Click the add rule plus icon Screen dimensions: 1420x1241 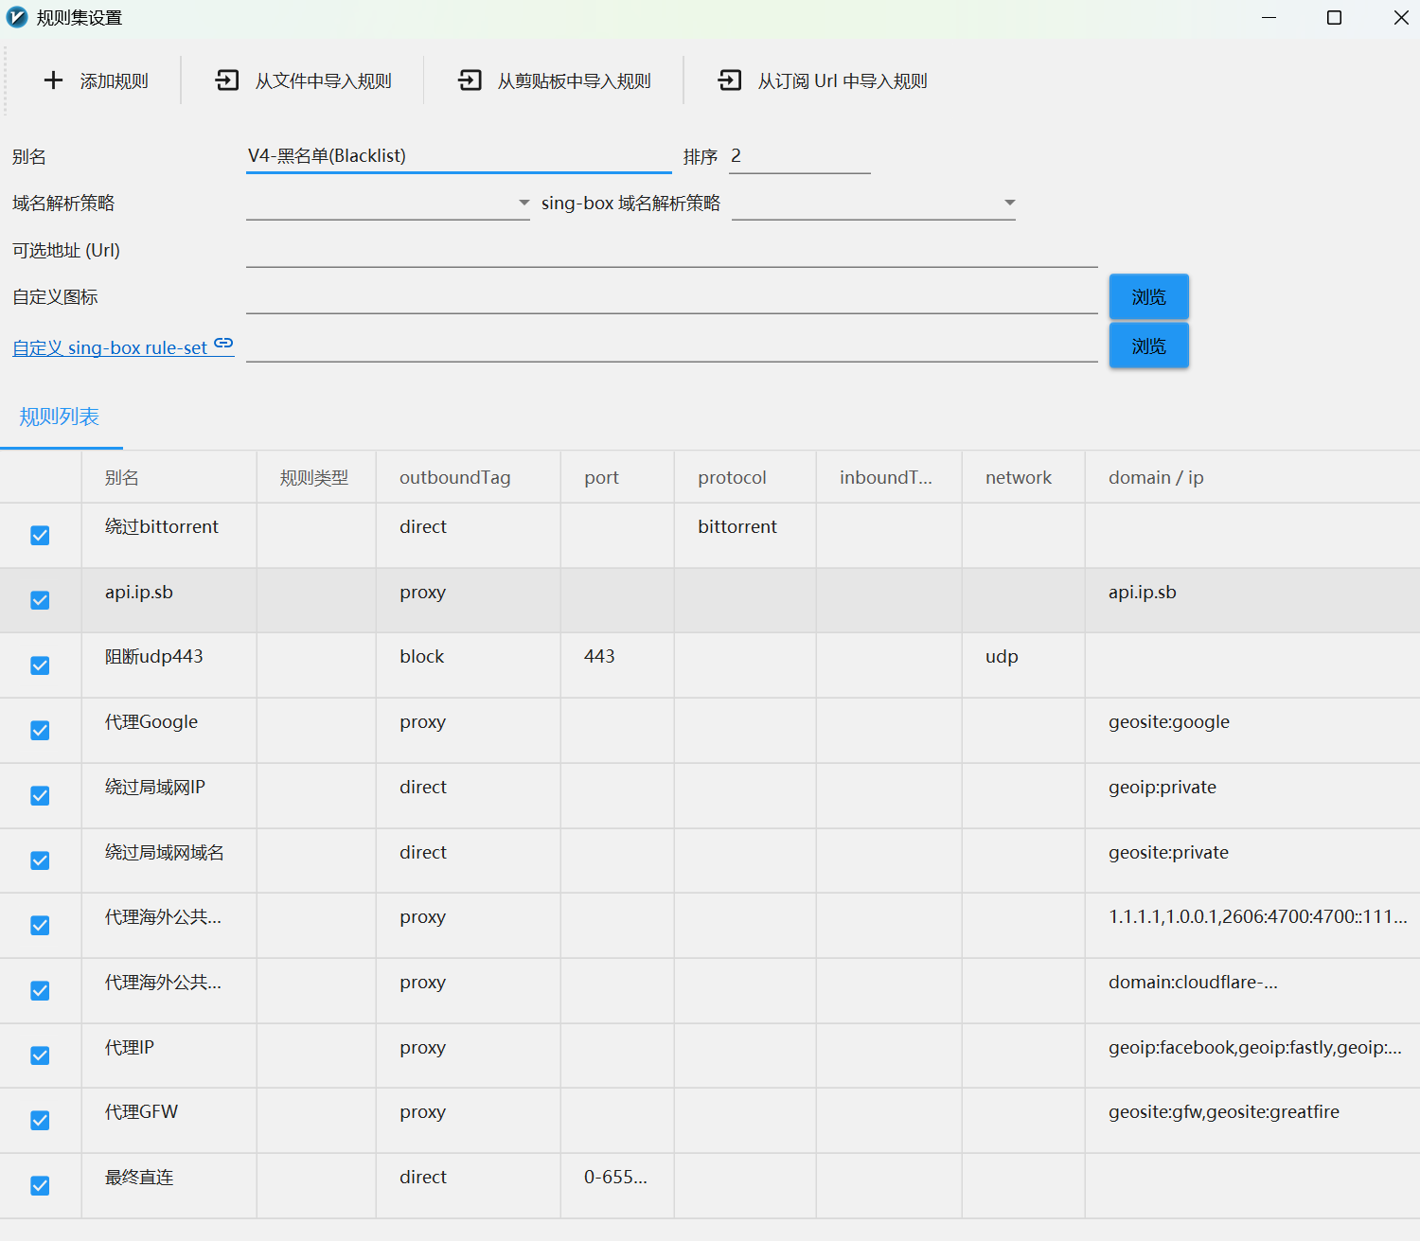pos(54,80)
